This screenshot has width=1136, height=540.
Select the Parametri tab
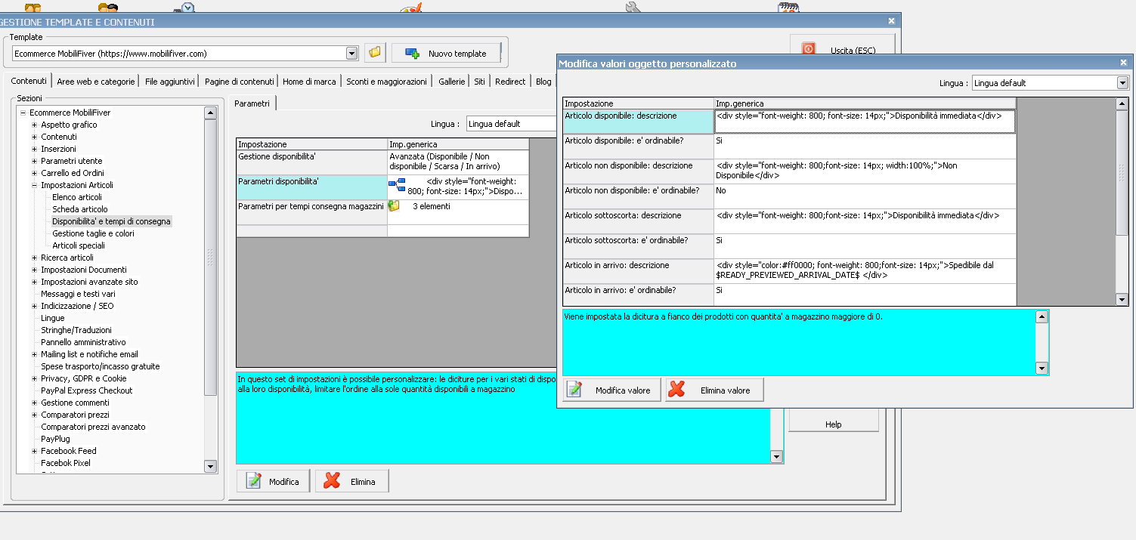pos(252,103)
